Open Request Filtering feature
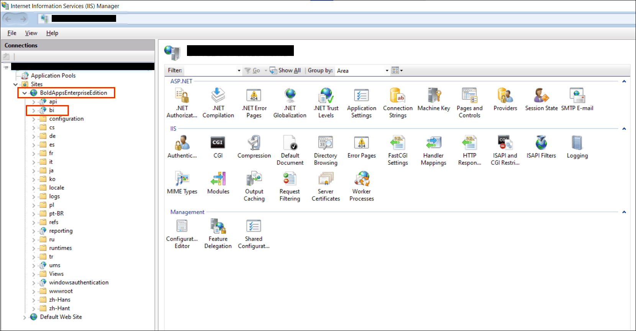636x331 pixels. pyautogui.click(x=290, y=186)
